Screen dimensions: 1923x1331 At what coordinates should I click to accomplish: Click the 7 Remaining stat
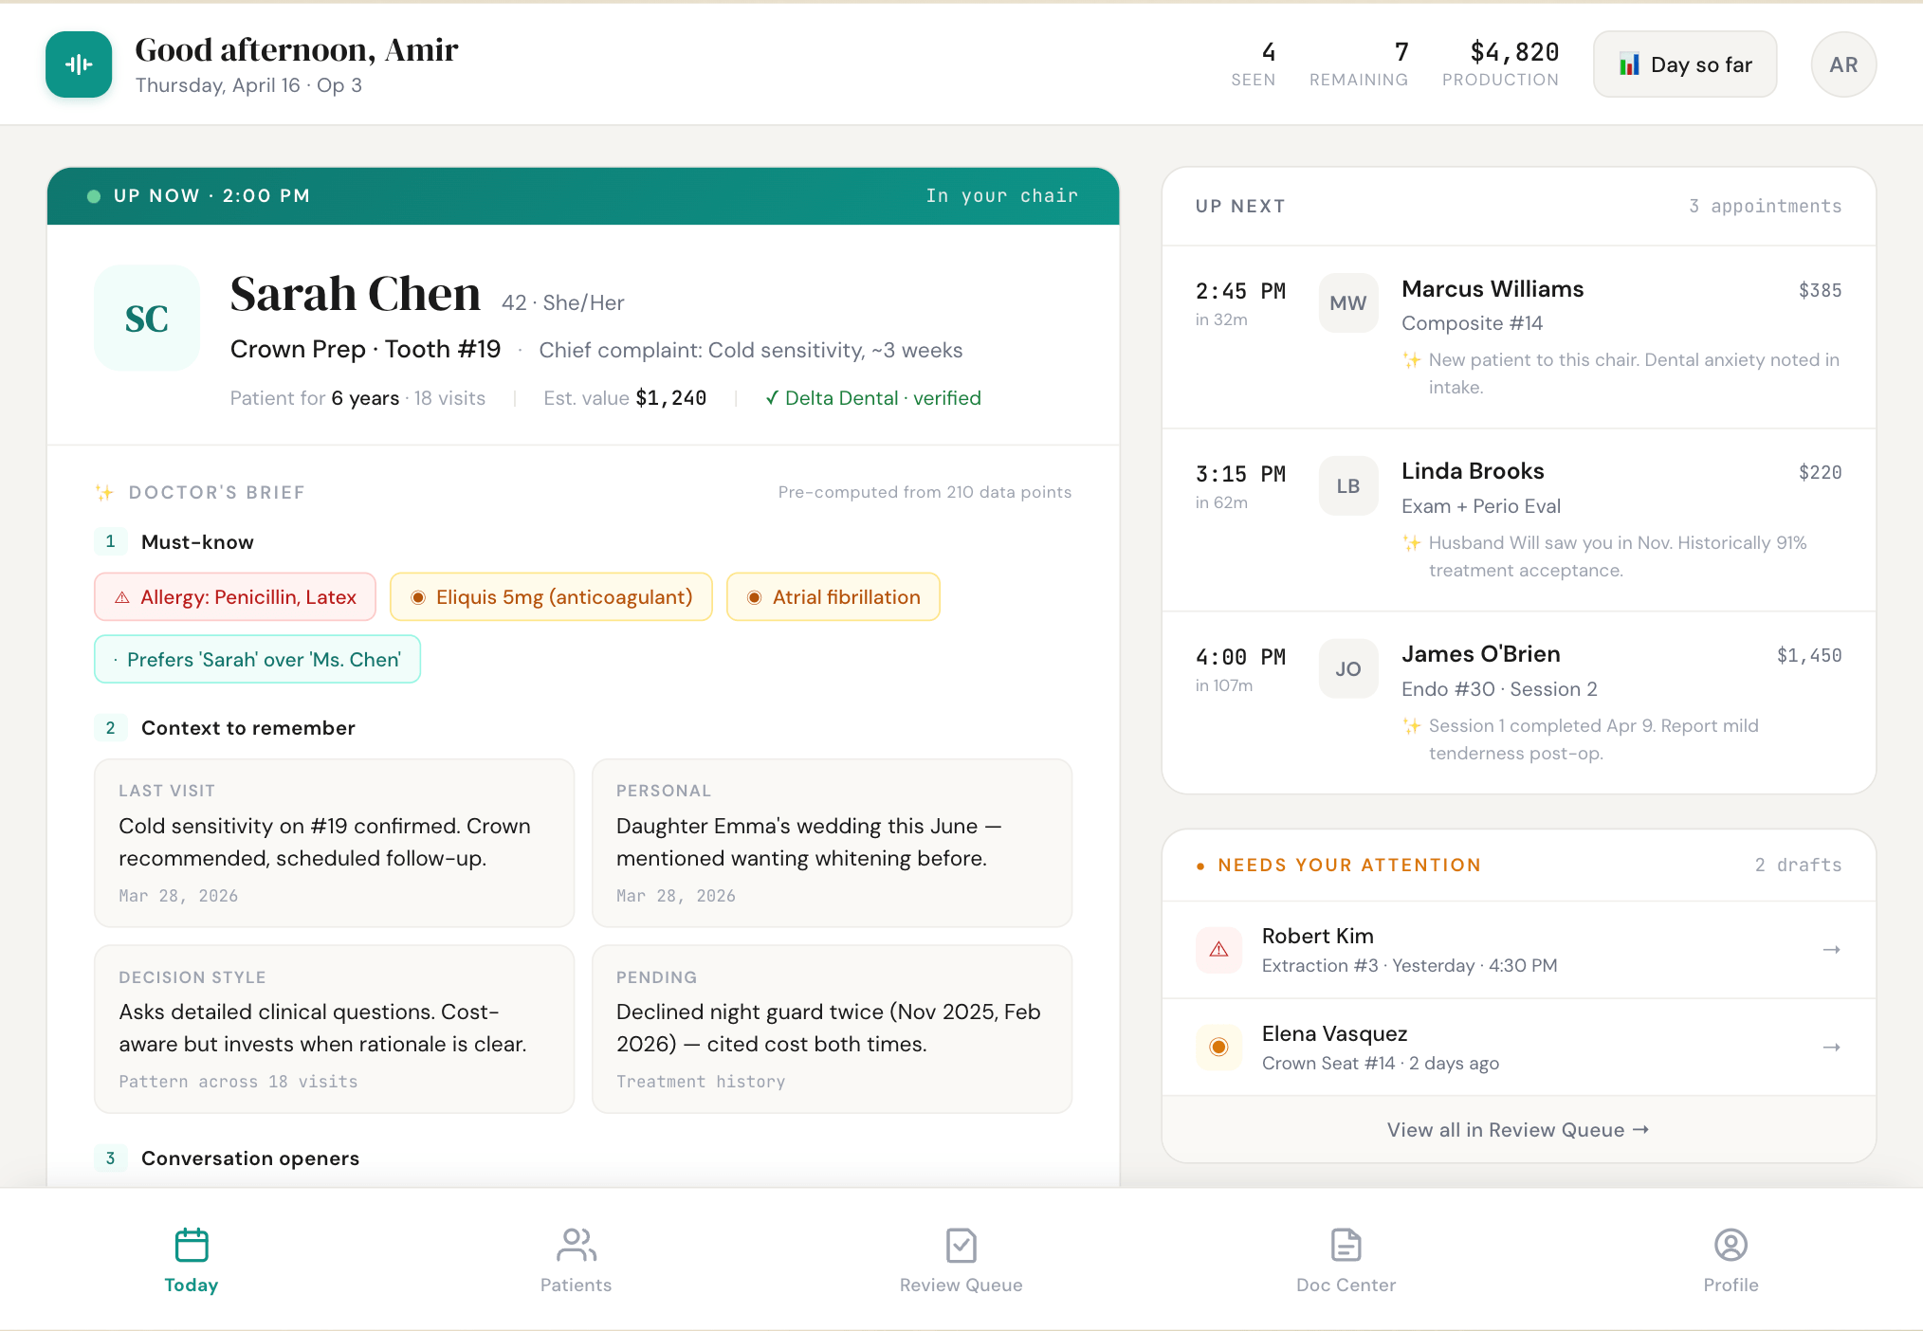(x=1359, y=64)
